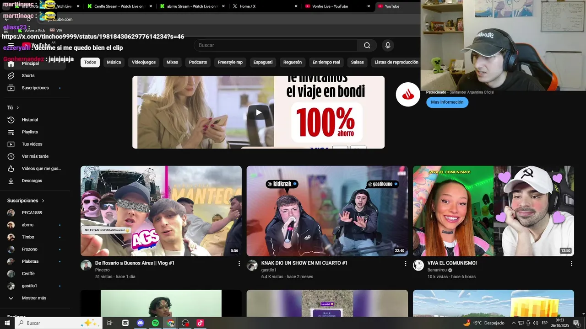The image size is (586, 329).
Task: Select the En tiempo real chip
Action: (326, 62)
